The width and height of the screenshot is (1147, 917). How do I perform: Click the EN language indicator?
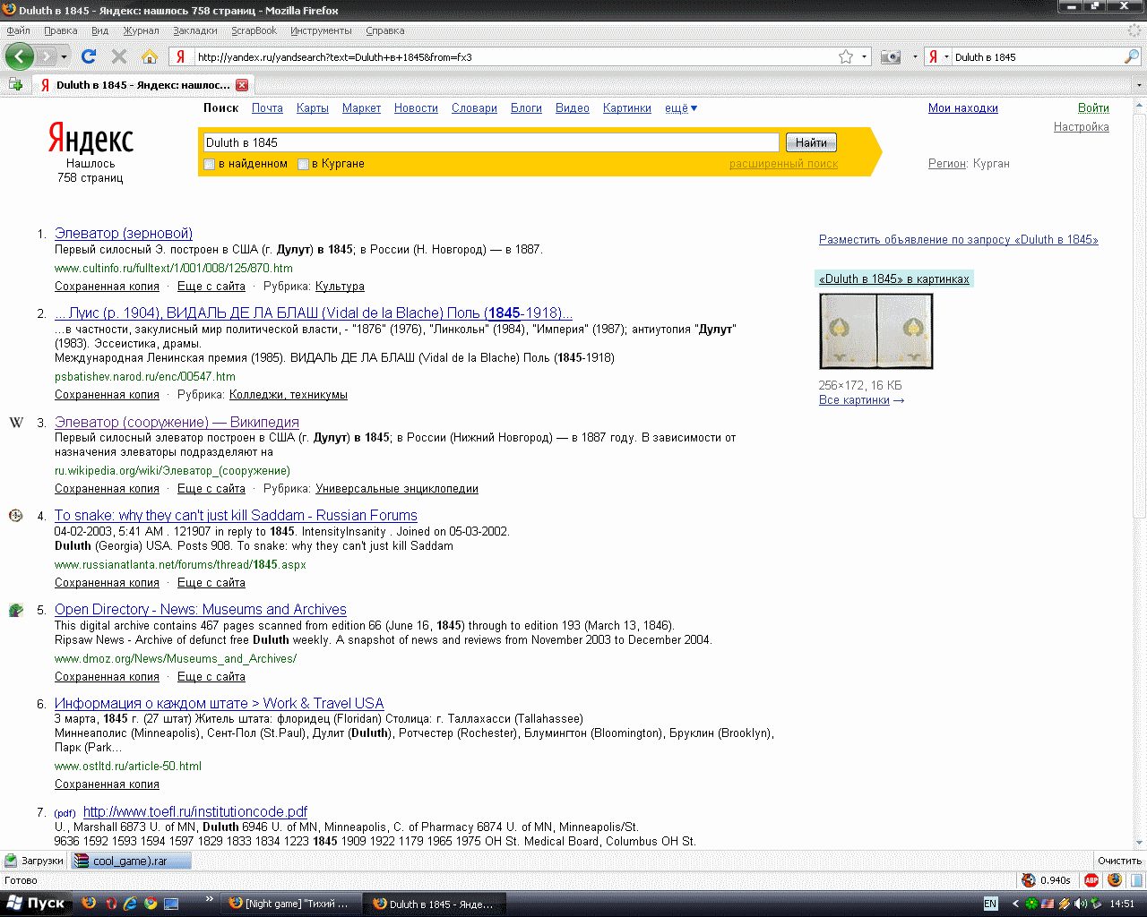pos(990,904)
